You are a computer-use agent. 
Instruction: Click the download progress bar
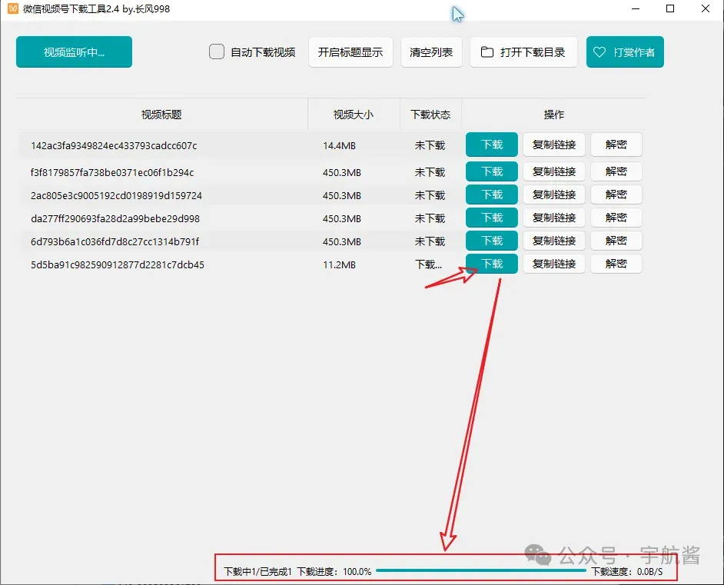[x=480, y=570]
